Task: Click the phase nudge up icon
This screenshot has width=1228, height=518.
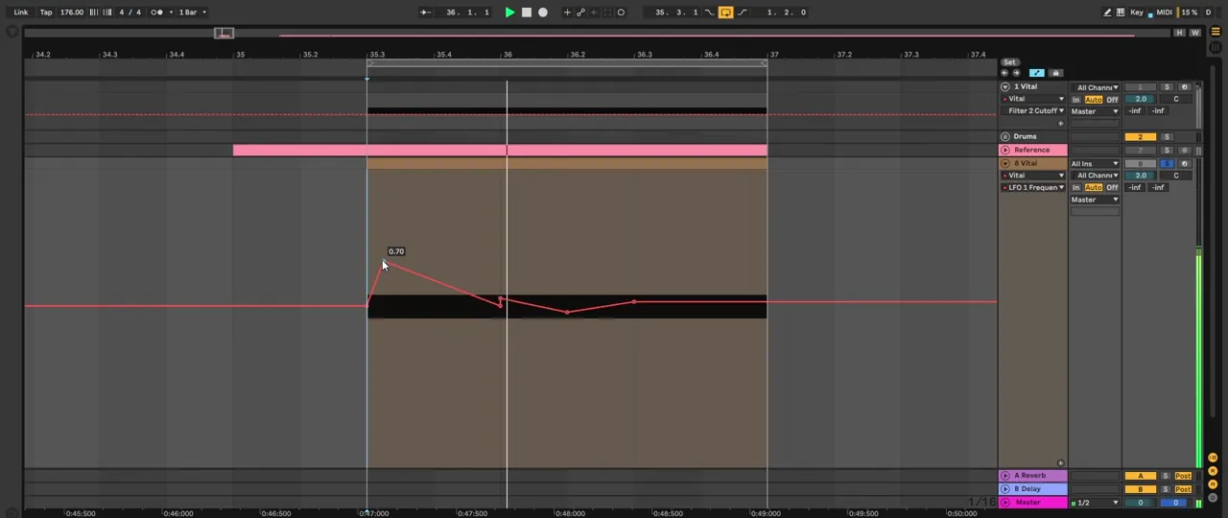Action: pos(106,12)
